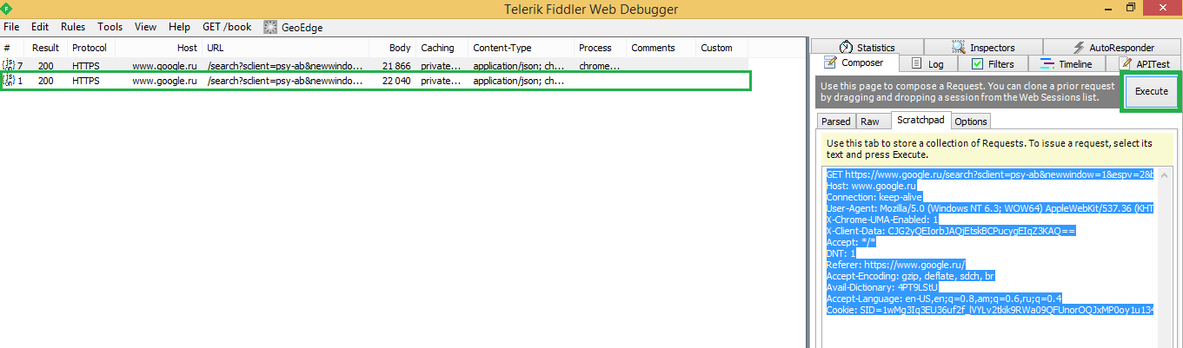
Task: Sort by the Comments column header
Action: tap(661, 48)
